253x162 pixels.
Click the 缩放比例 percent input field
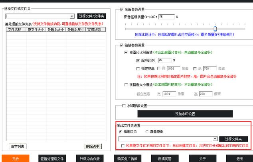click(x=164, y=61)
